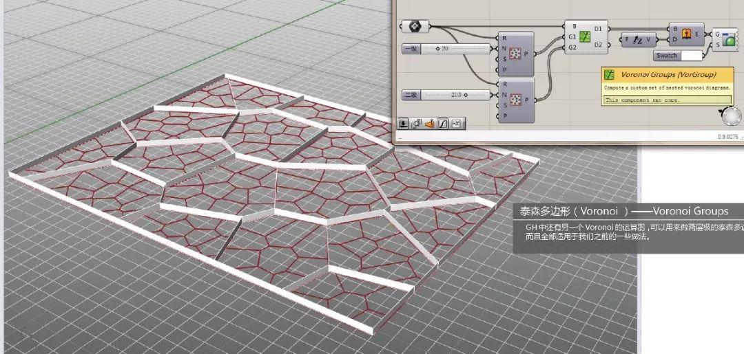The height and width of the screenshot is (354, 744).
Task: Click tooltip title 'Voronoi Groups (VorGroup)'
Action: (x=667, y=75)
